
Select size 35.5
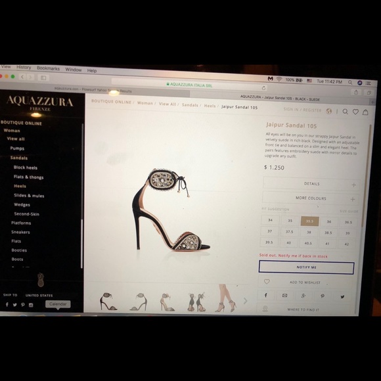[x=309, y=221]
